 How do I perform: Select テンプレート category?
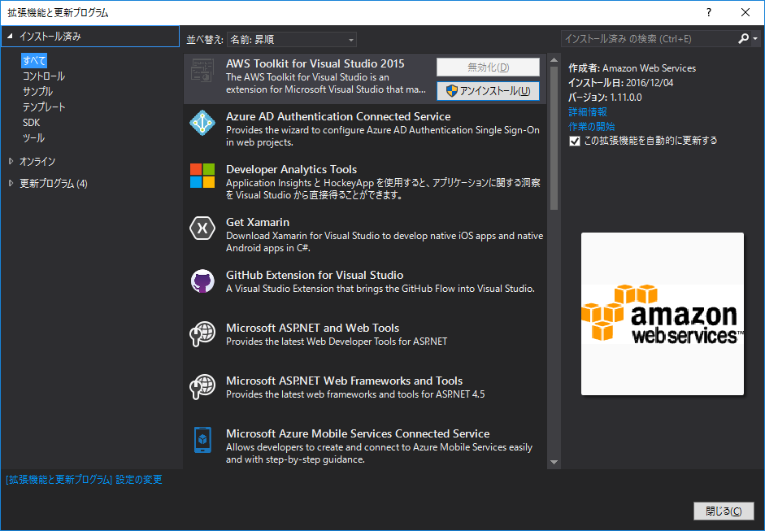43,107
